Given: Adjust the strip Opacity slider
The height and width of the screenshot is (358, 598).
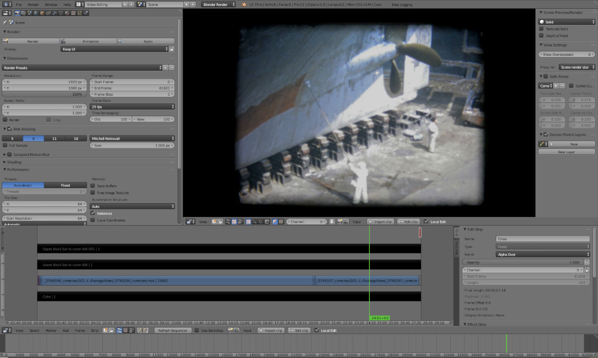Looking at the screenshot, I should (523, 262).
